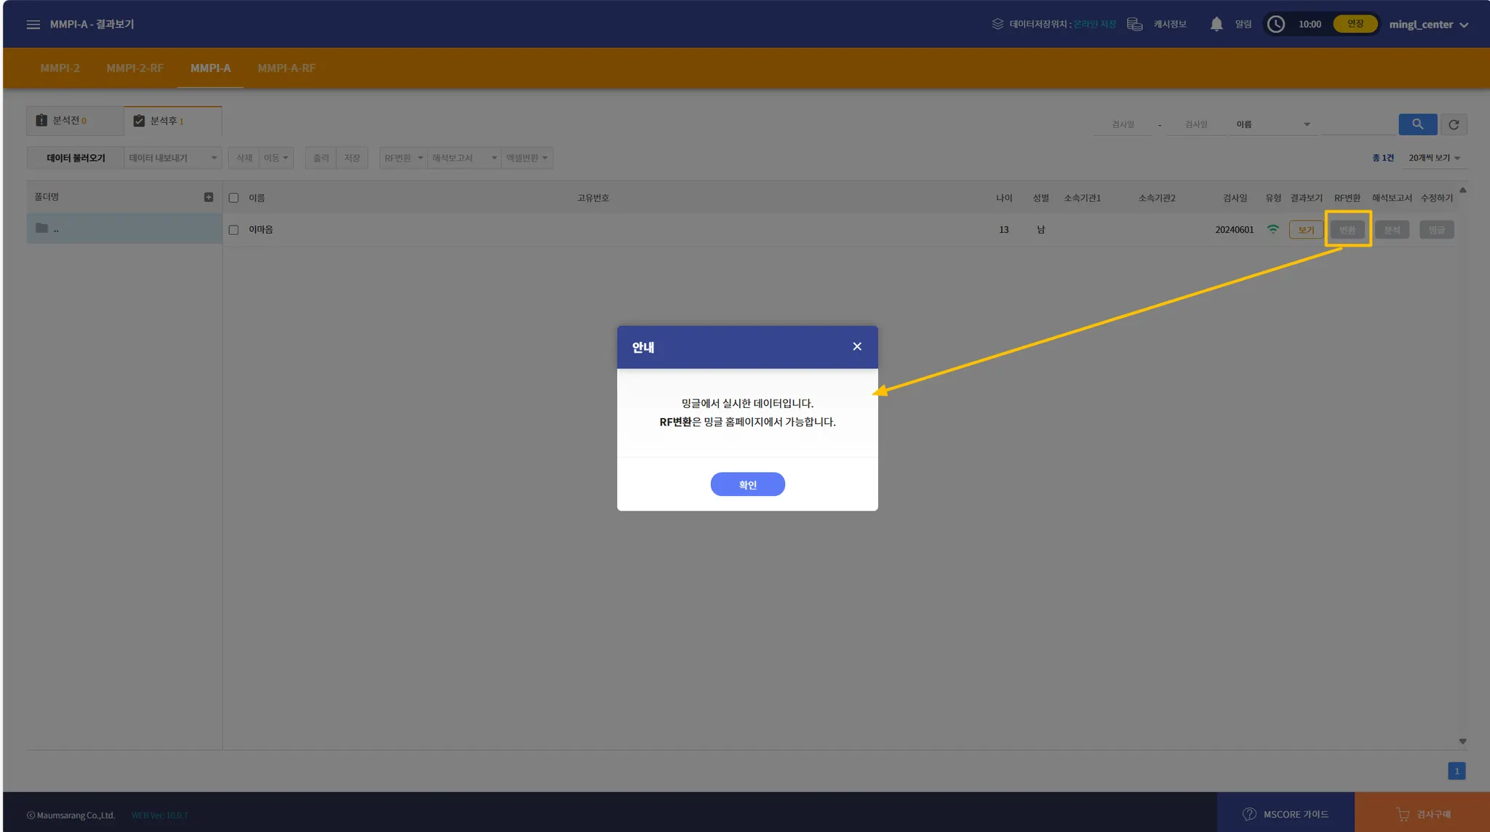Check the checkbox for 이마음 row
1490x832 pixels.
tap(234, 230)
